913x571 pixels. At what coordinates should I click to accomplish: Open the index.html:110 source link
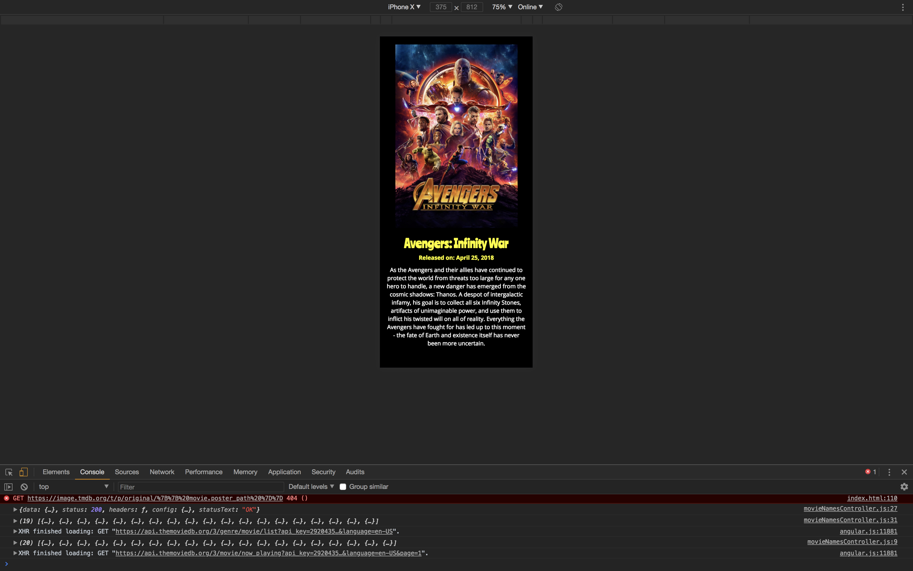(872, 498)
